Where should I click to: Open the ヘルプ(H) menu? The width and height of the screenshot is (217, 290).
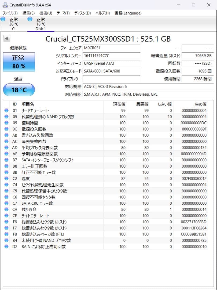pyautogui.click(x=103, y=13)
